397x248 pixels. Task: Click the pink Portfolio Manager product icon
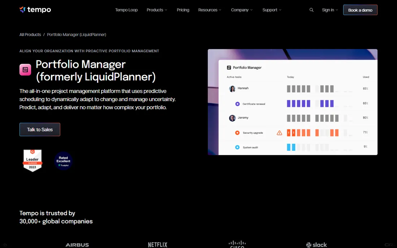(x=25, y=70)
